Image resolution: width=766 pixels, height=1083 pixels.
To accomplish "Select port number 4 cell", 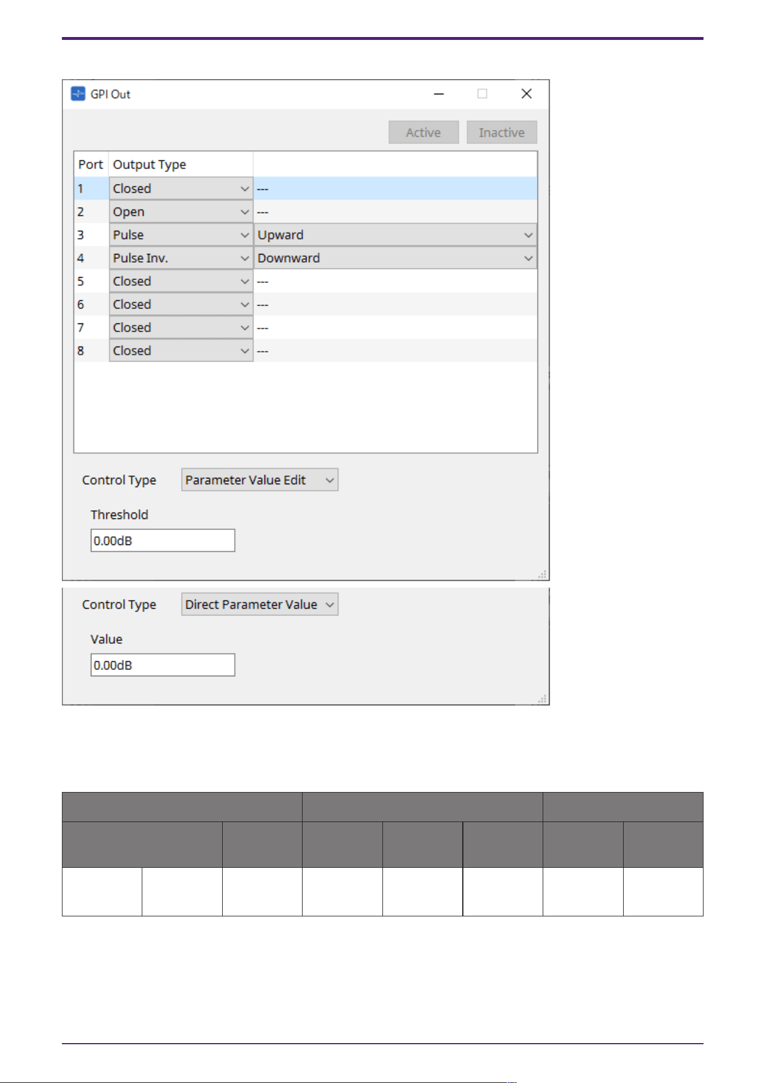I will point(91,258).
